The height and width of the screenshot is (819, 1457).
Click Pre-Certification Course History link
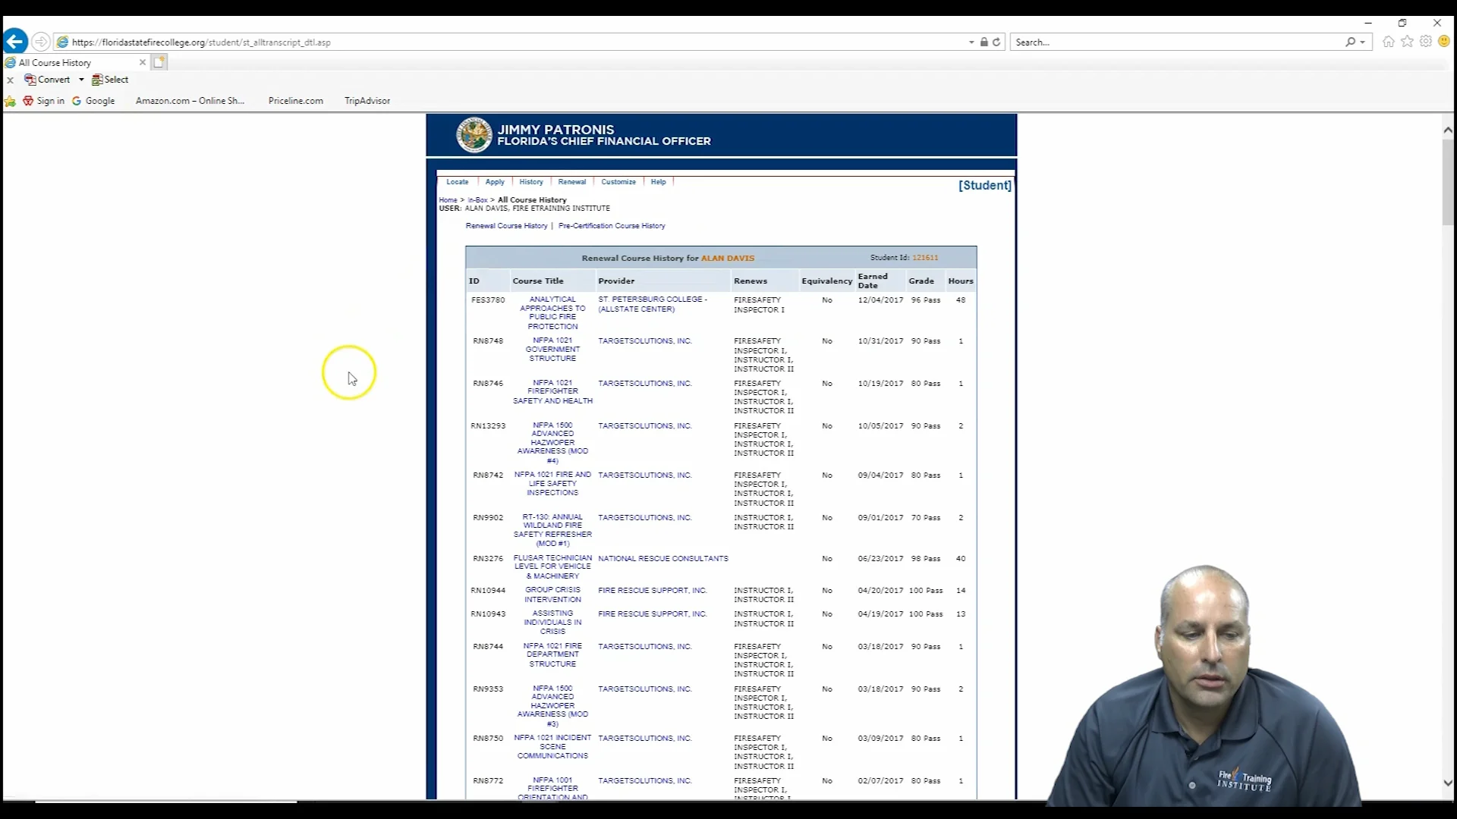[x=612, y=226]
